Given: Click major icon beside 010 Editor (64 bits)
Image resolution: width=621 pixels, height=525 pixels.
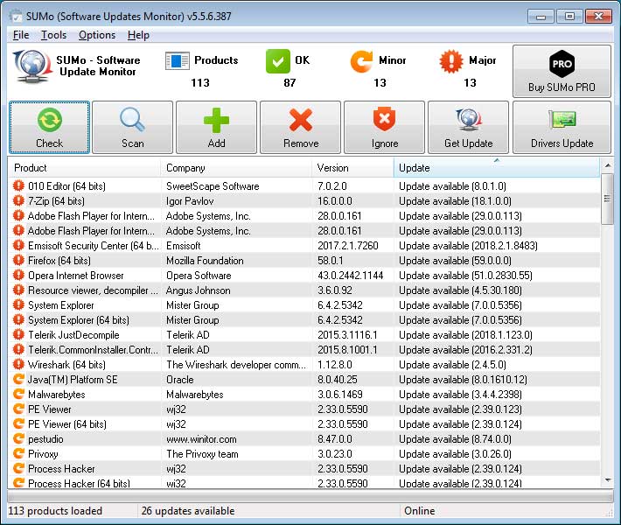Looking at the screenshot, I should (x=18, y=185).
